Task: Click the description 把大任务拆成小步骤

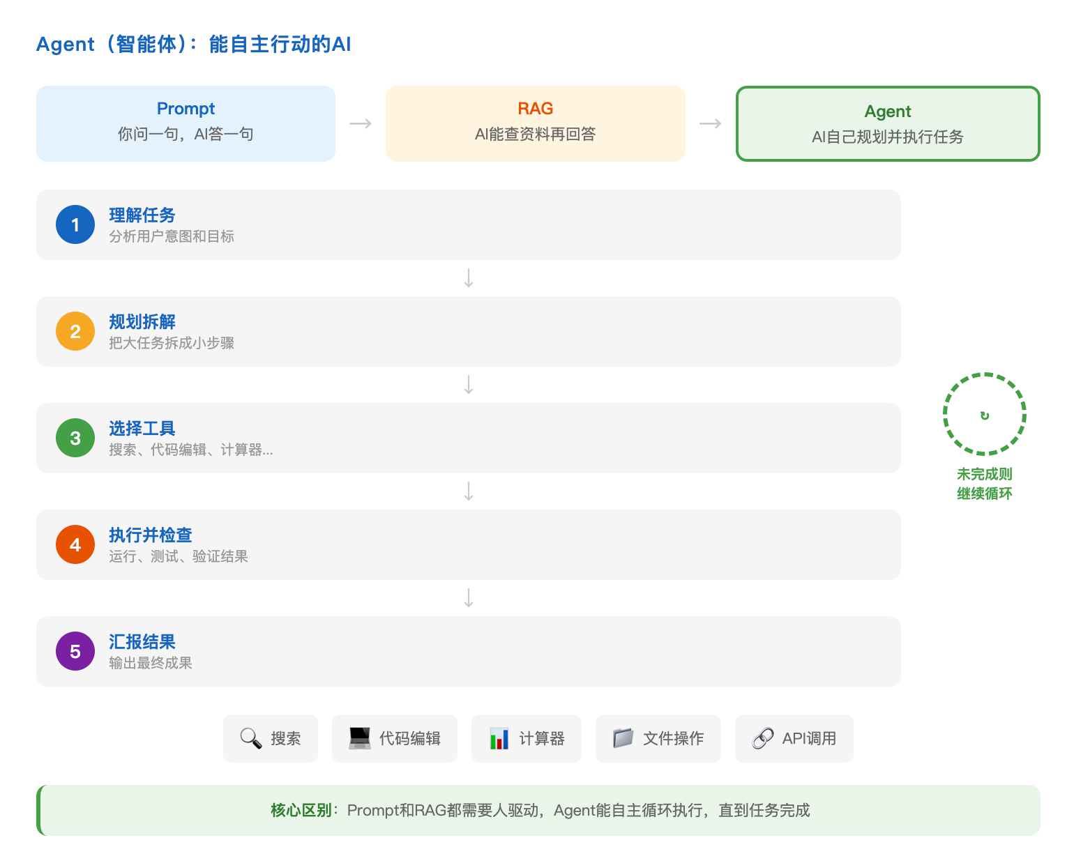Action: coord(172,343)
